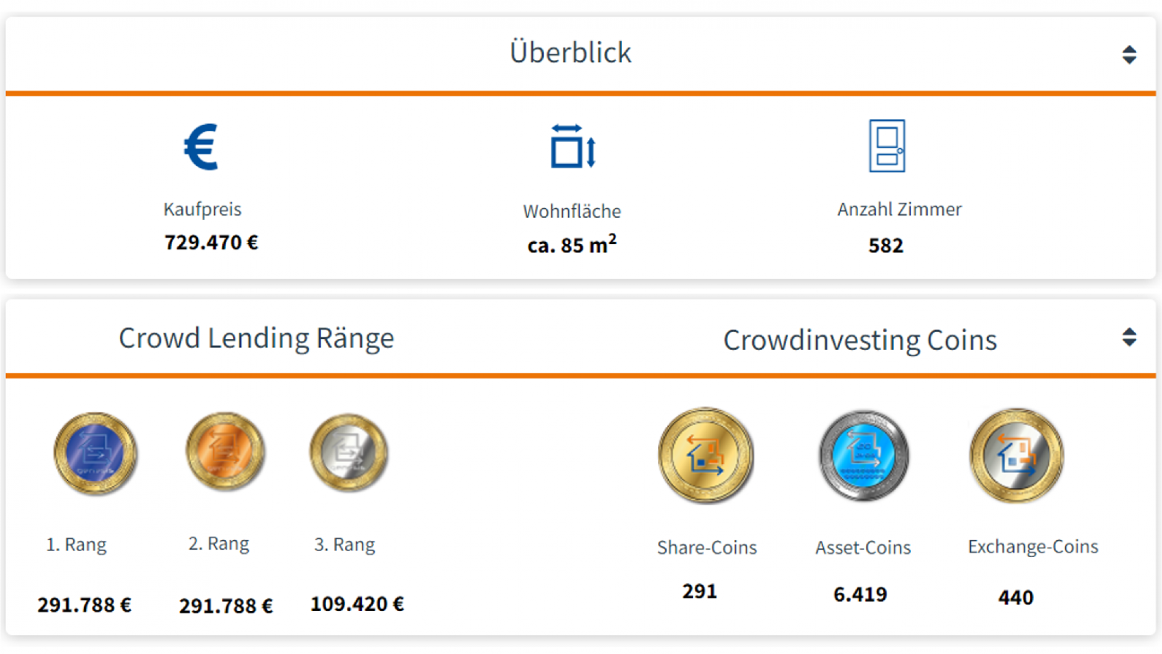Select the silver 3. Rang coin
Image resolution: width=1162 pixels, height=654 pixels.
click(x=349, y=452)
